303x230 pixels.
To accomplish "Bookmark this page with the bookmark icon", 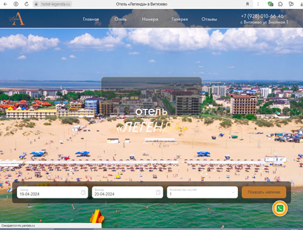I will (x=247, y=4).
